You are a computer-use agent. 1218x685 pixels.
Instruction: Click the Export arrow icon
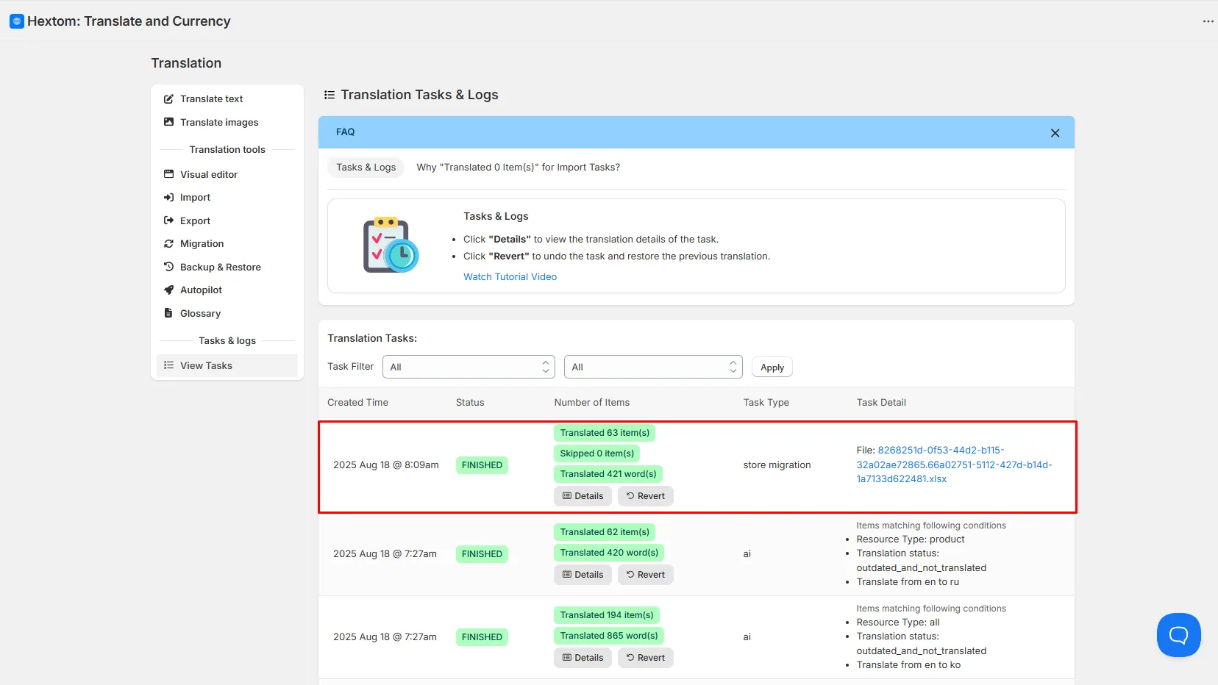click(168, 220)
